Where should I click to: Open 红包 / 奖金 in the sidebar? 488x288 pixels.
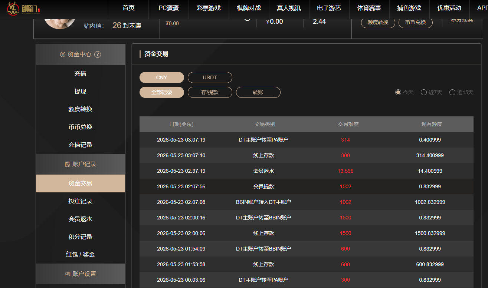tap(81, 255)
